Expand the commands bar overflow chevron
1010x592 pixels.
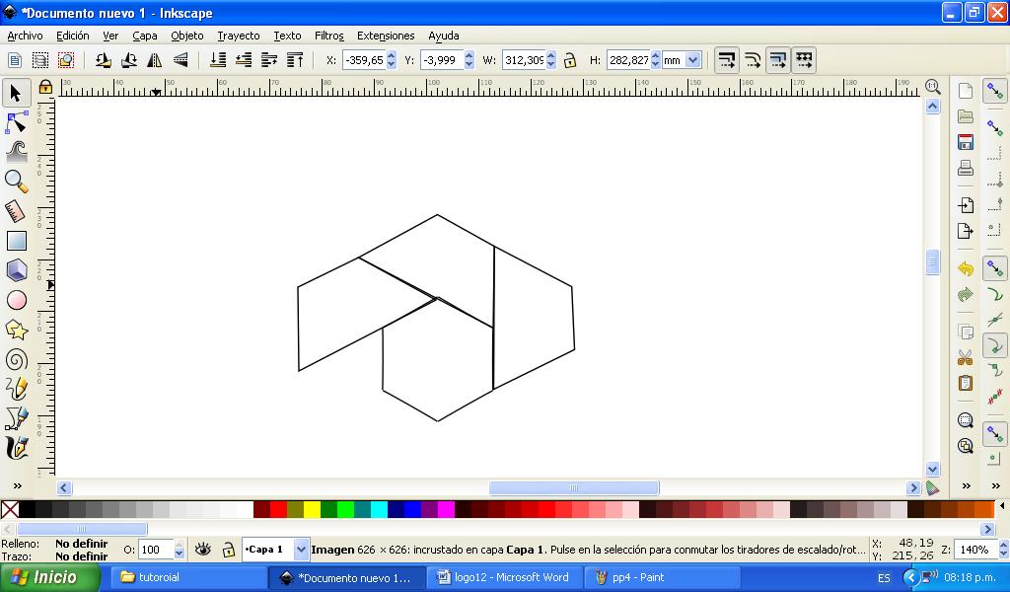[966, 485]
